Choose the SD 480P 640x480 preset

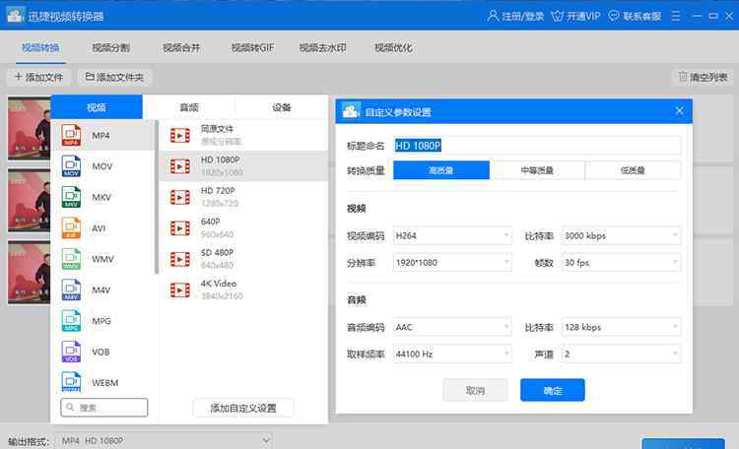point(243,259)
